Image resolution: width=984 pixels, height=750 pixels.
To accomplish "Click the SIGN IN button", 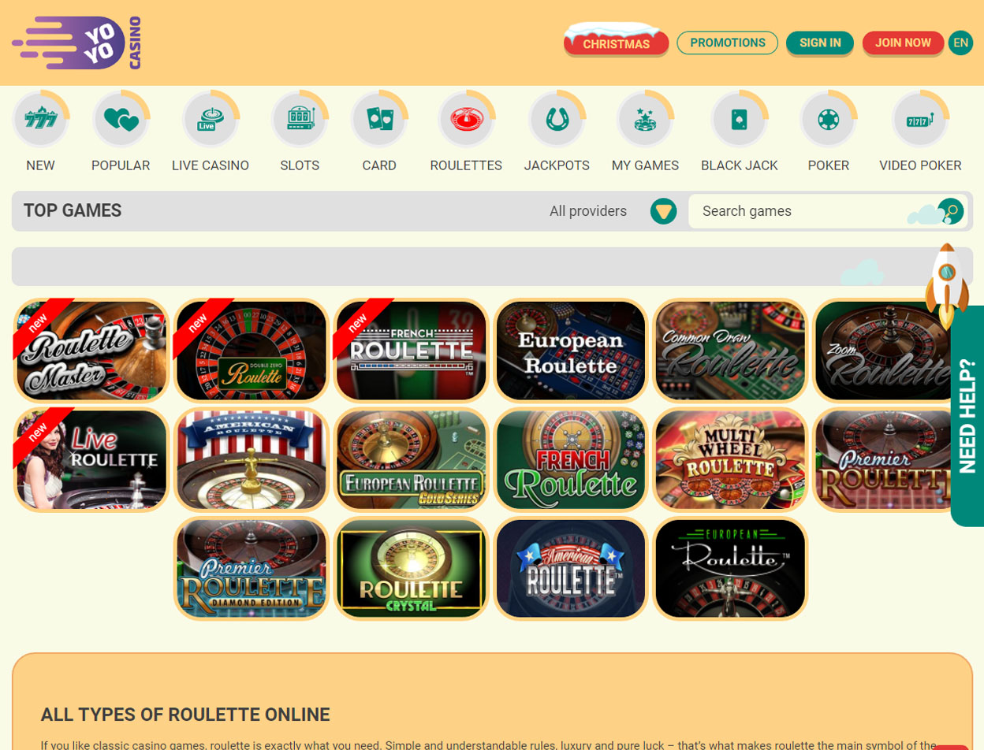I will click(820, 43).
